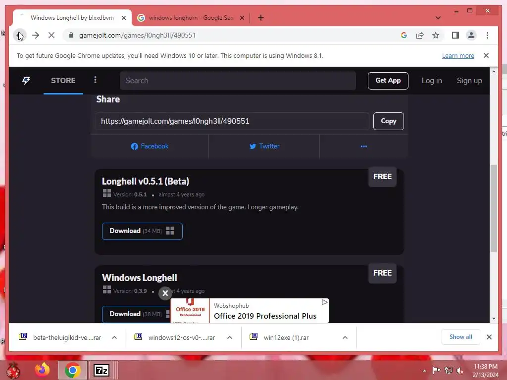
Task: Share on Twitter
Action: [x=264, y=146]
